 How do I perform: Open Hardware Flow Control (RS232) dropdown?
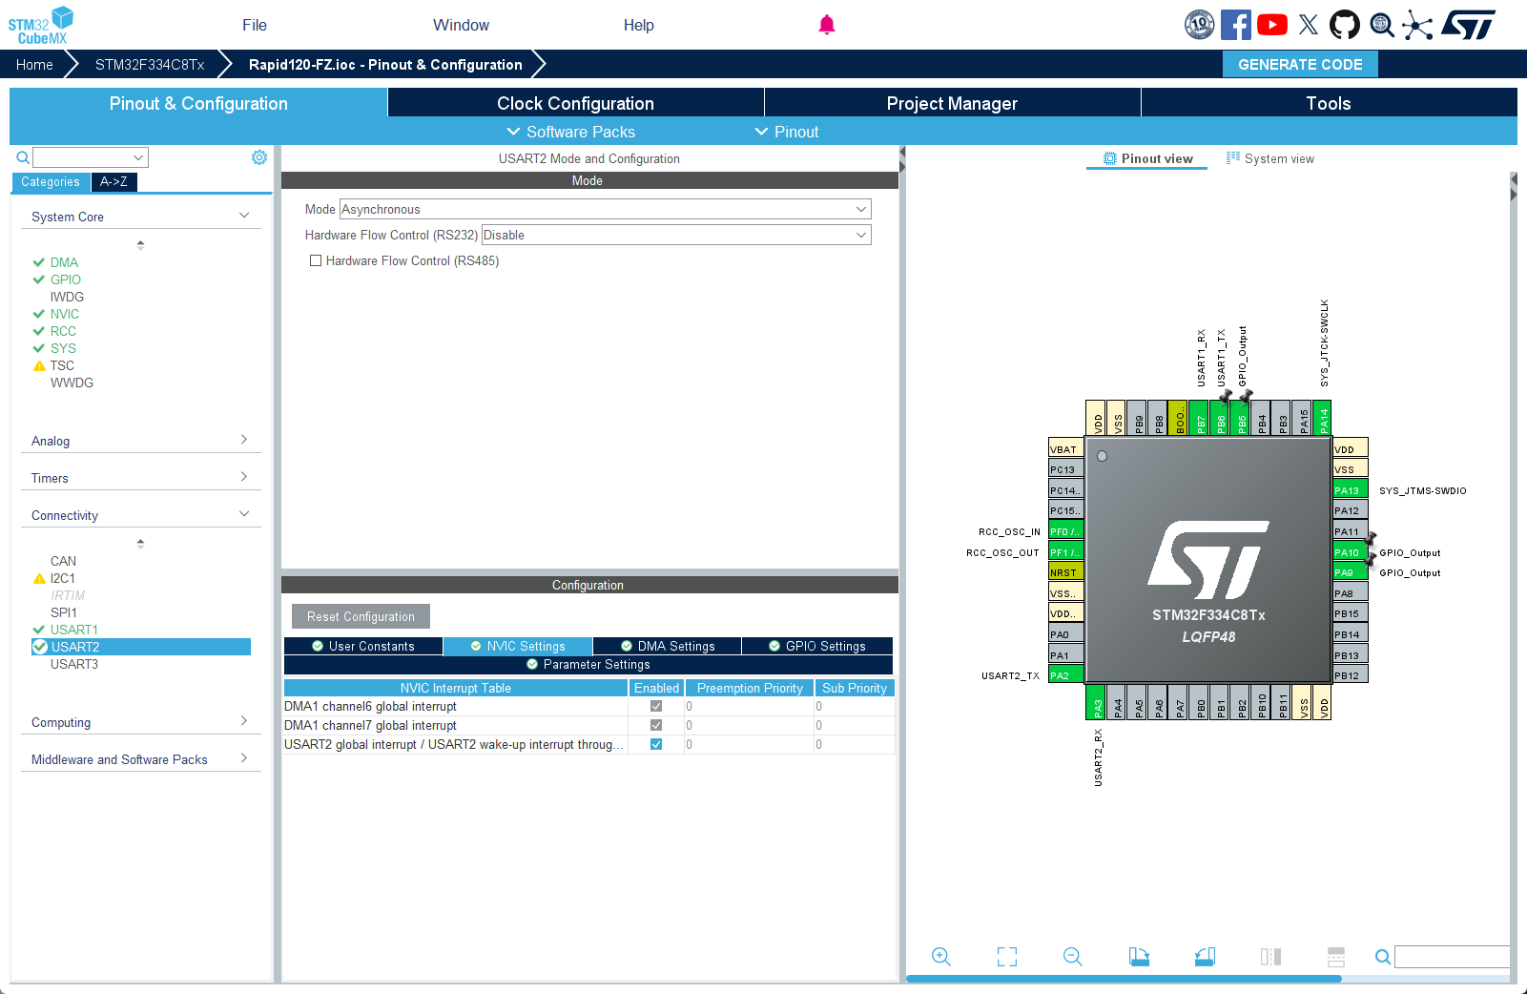[x=676, y=235]
